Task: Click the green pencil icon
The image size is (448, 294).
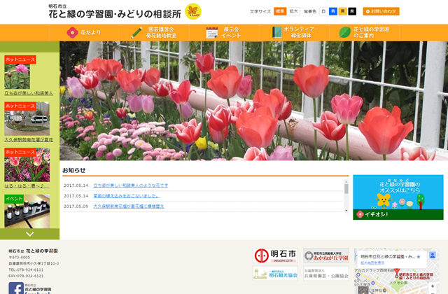Action: [136, 33]
